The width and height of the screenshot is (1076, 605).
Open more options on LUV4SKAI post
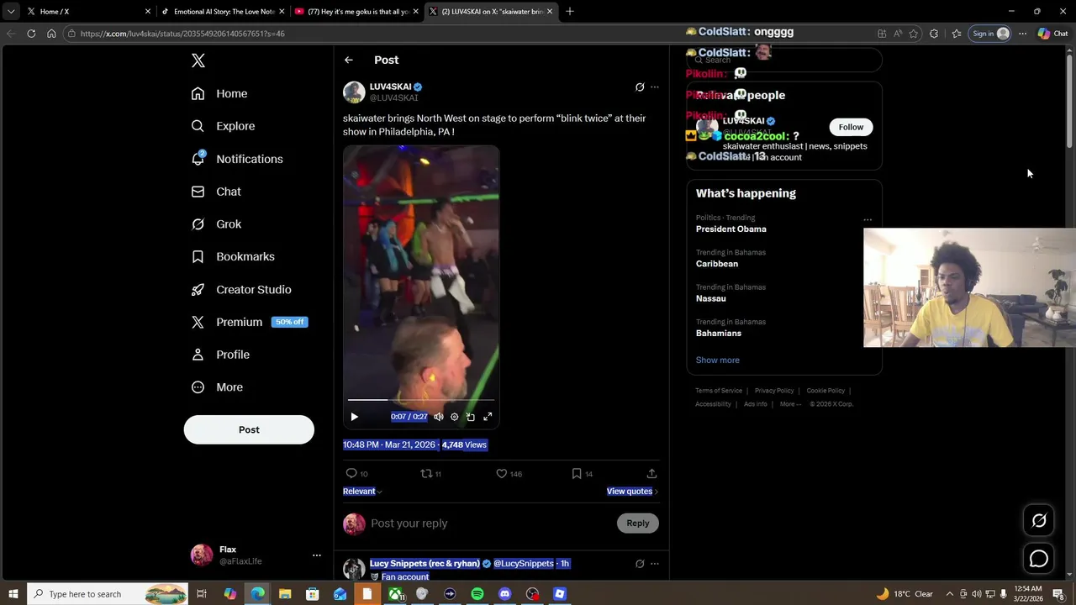tap(655, 87)
